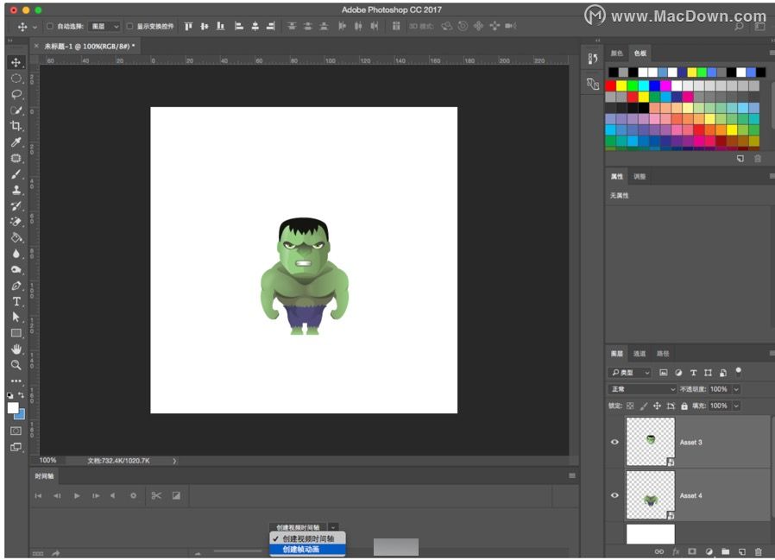Select the Blur tool

(16, 254)
